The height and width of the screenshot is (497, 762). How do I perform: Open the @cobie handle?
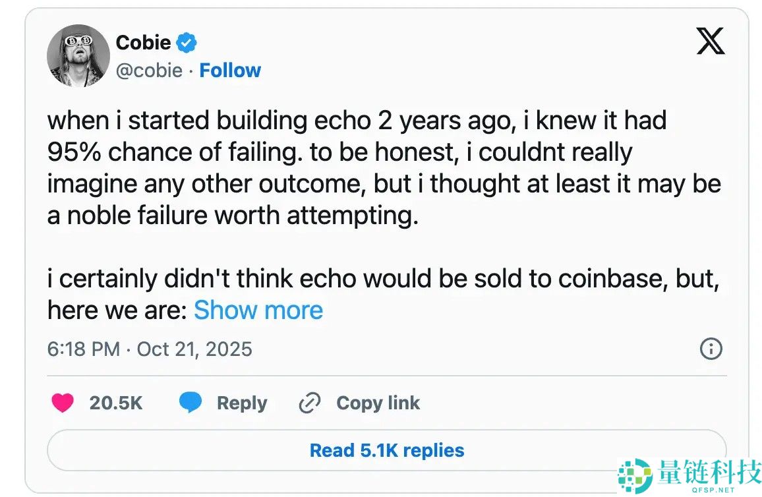pyautogui.click(x=150, y=70)
